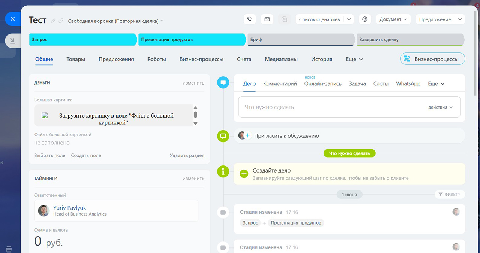The height and width of the screenshot is (253, 480).
Task: Click the green plus icon for Создайте дело
Action: point(244,173)
